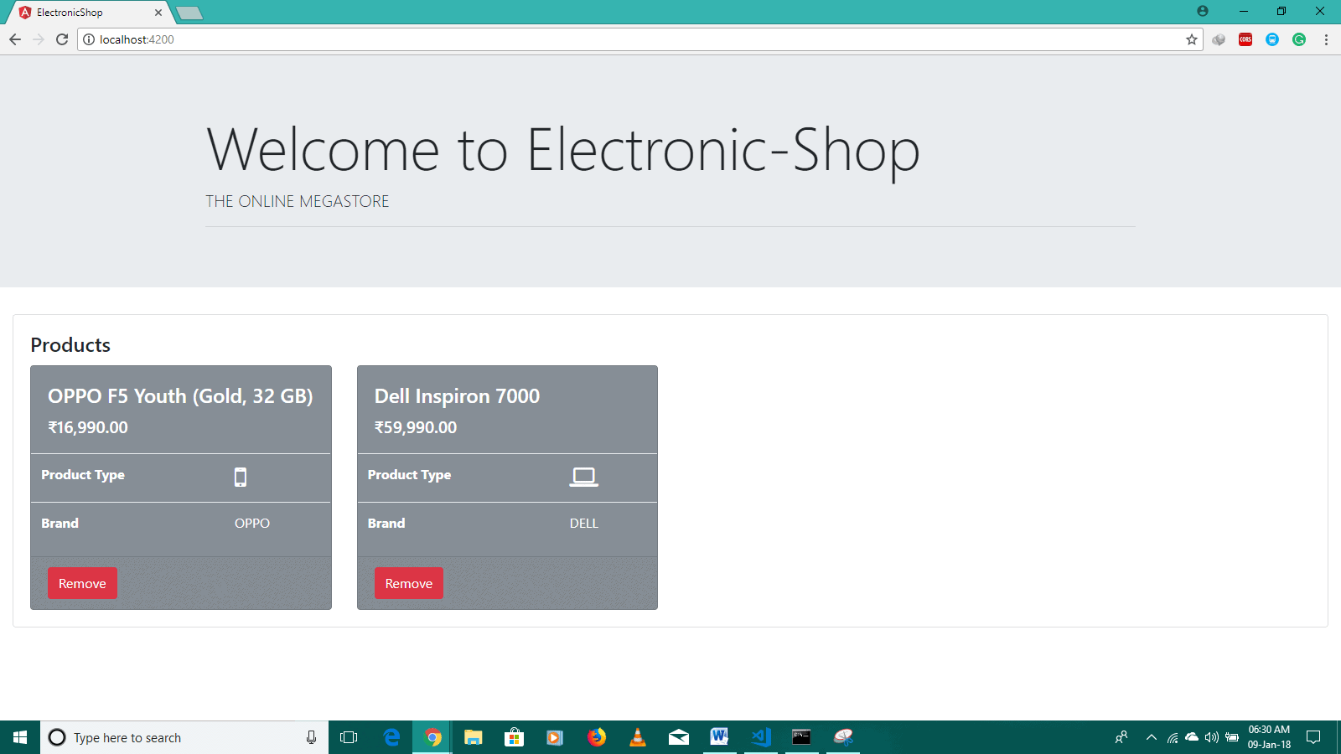
Task: Show hidden system tray icons
Action: pyautogui.click(x=1152, y=737)
